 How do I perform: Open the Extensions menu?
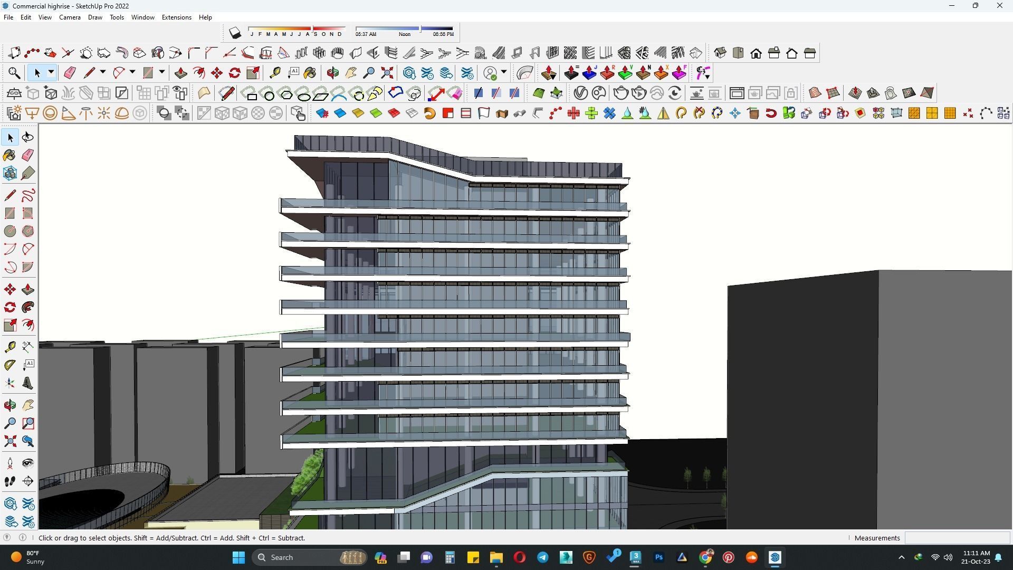tap(176, 17)
